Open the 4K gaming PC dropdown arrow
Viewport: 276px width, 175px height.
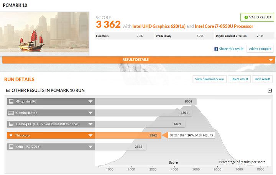pos(90,102)
